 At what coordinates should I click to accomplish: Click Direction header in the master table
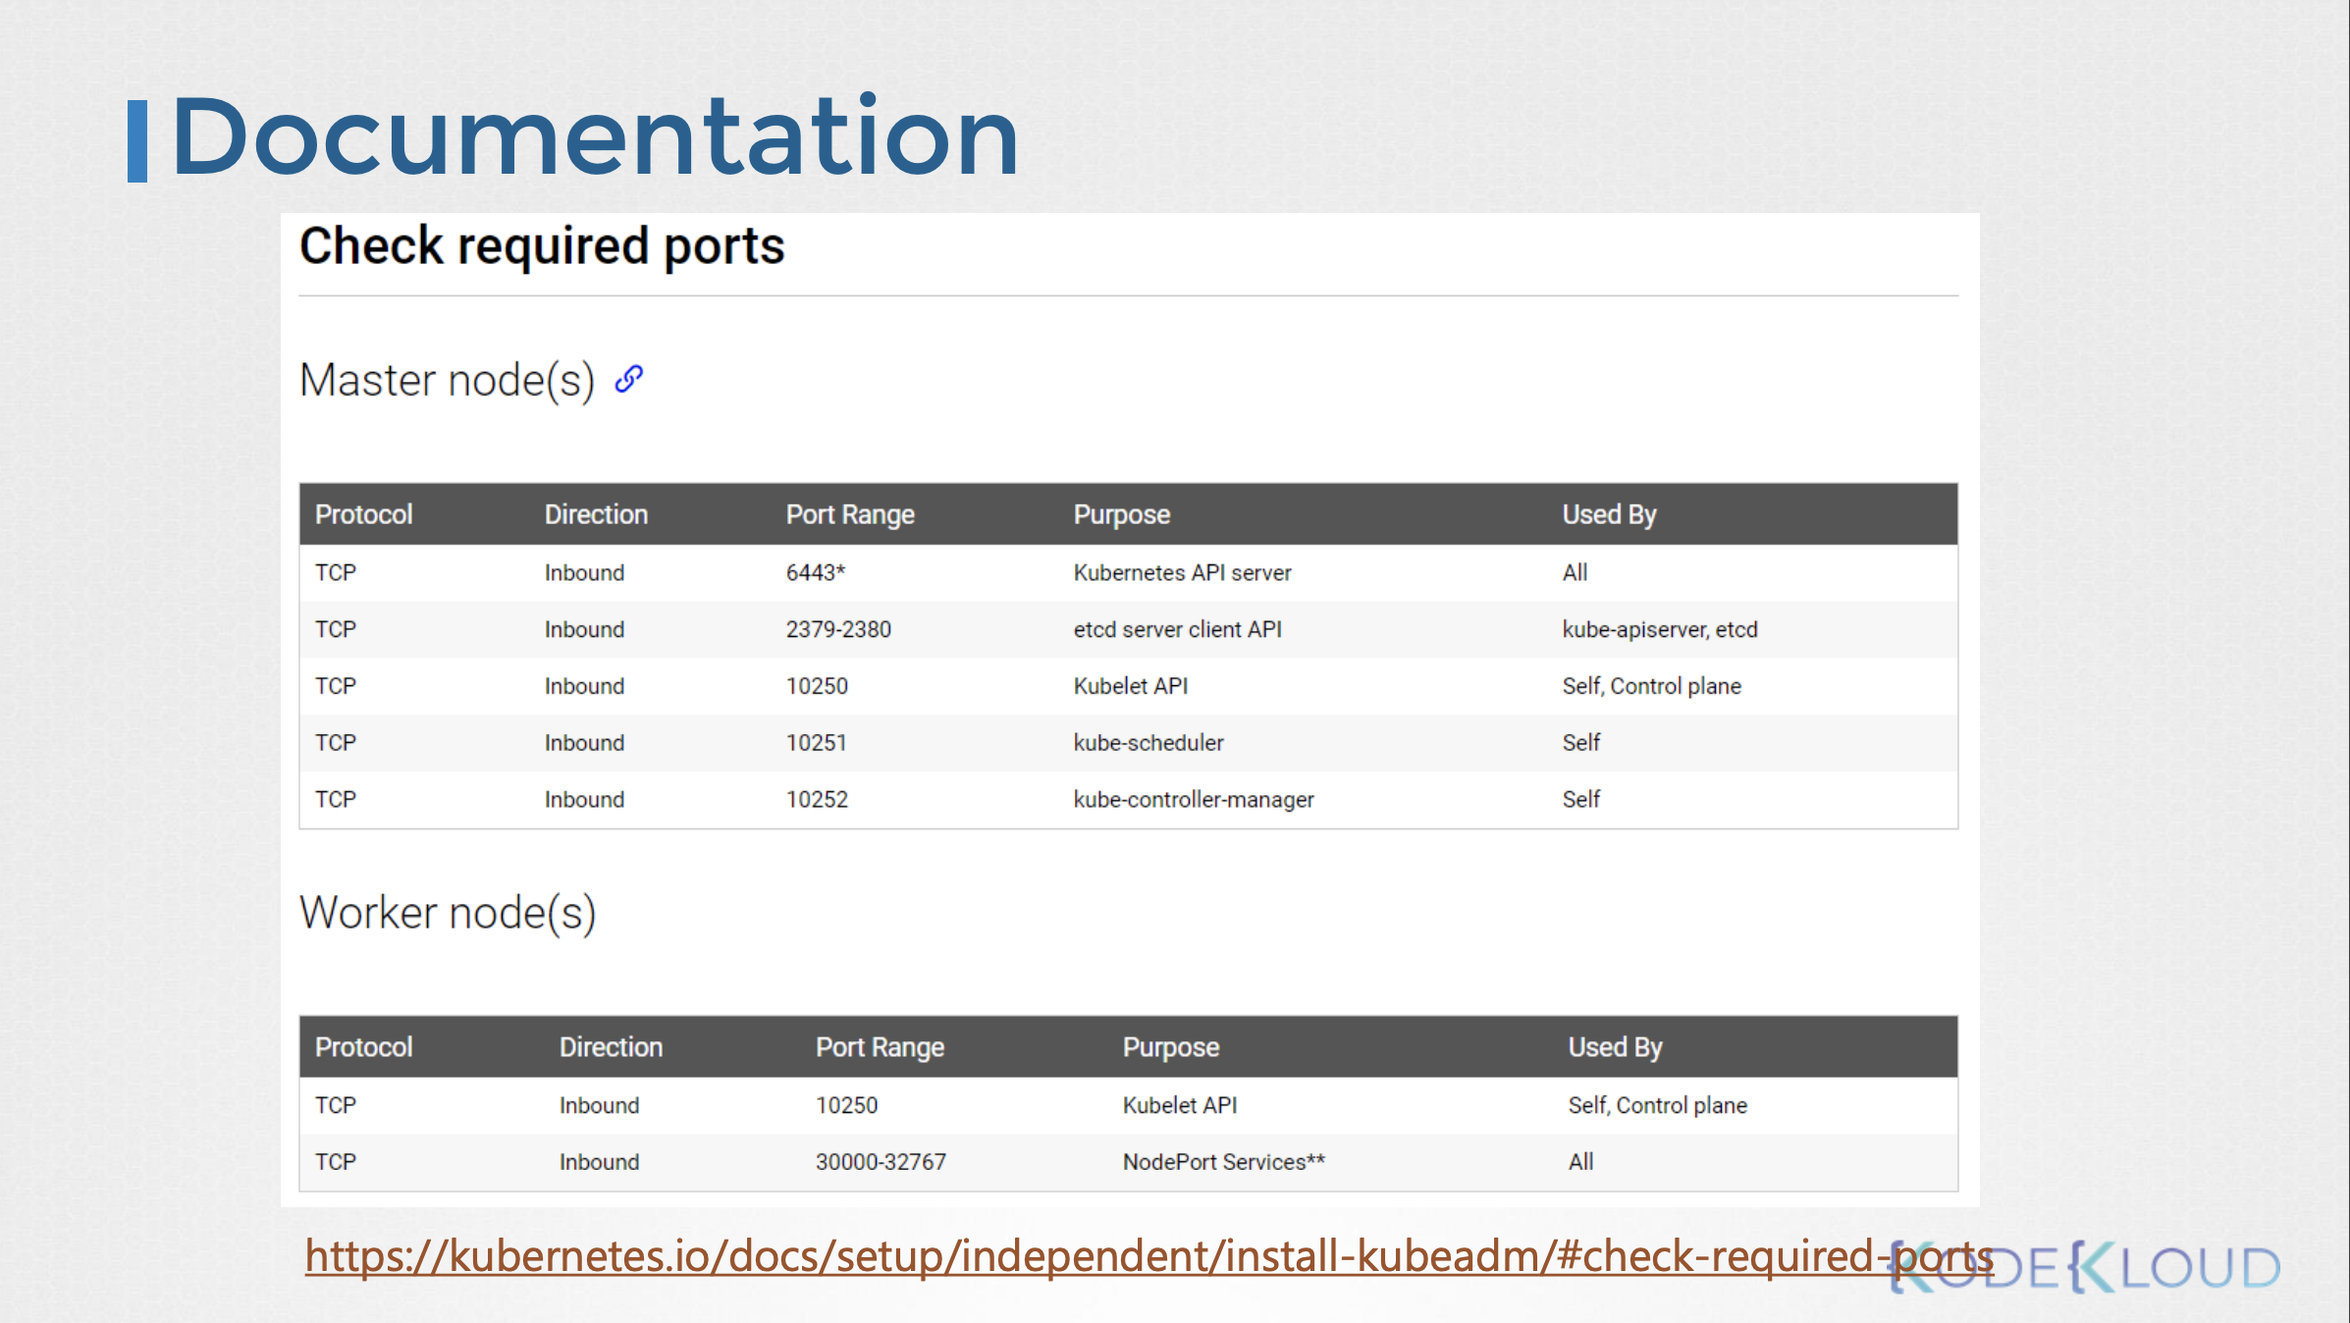tap(596, 514)
